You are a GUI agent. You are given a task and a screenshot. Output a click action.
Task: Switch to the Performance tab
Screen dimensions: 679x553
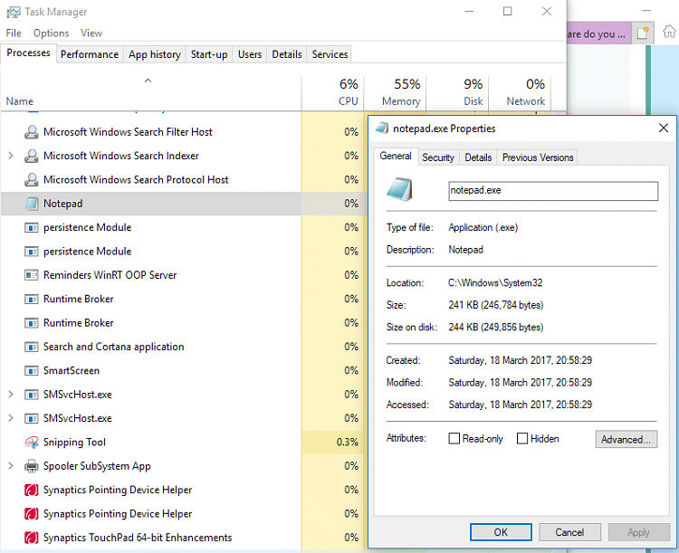(x=90, y=54)
